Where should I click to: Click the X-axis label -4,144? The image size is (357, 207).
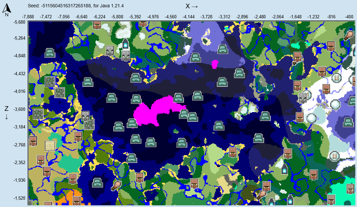point(188,17)
